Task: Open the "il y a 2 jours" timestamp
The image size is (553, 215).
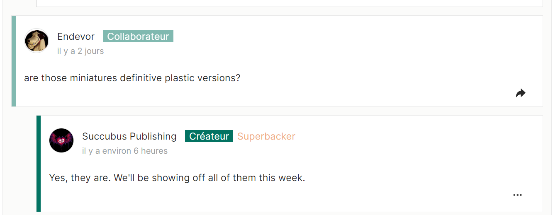Action: click(80, 51)
